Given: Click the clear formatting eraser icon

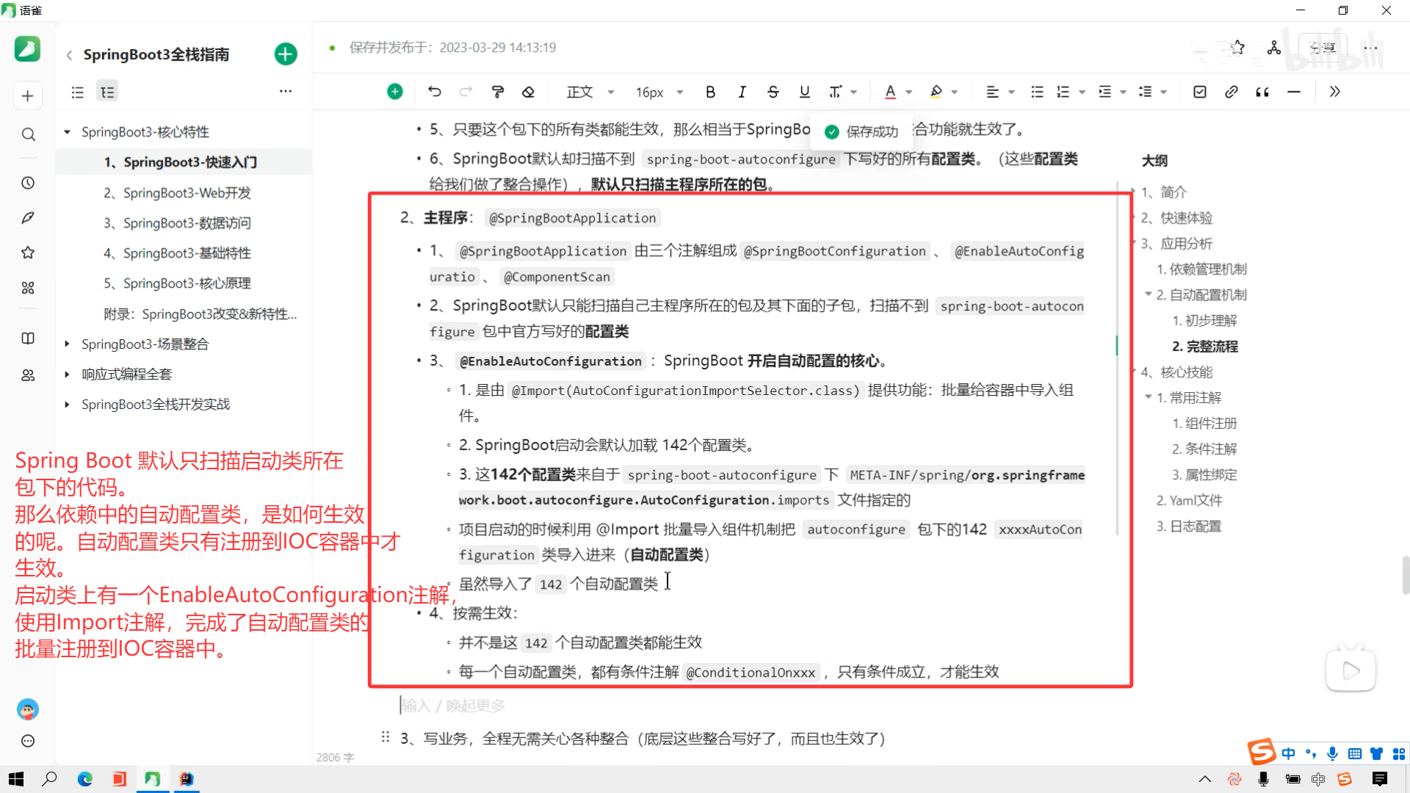Looking at the screenshot, I should (x=528, y=92).
